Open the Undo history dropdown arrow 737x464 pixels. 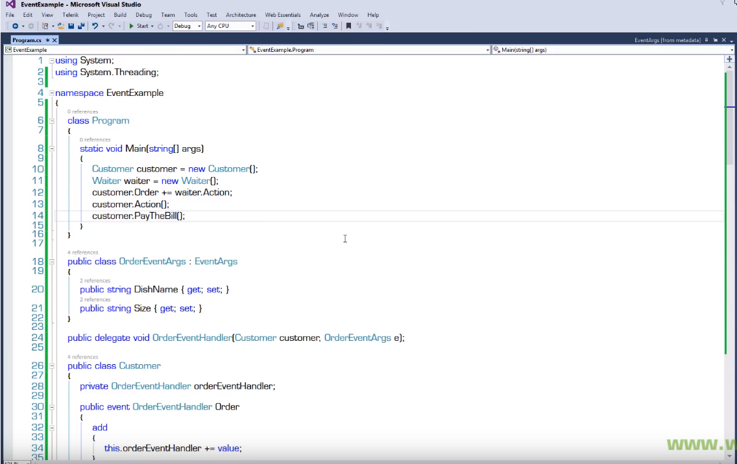pyautogui.click(x=103, y=27)
